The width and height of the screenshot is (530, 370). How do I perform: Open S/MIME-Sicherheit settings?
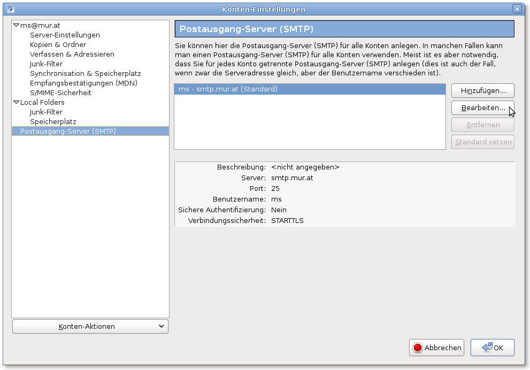(60, 93)
